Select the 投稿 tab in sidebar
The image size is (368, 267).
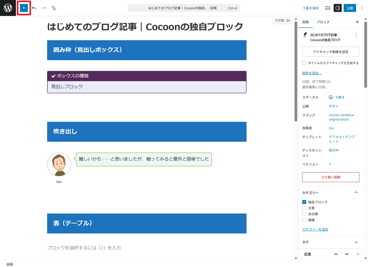305,22
